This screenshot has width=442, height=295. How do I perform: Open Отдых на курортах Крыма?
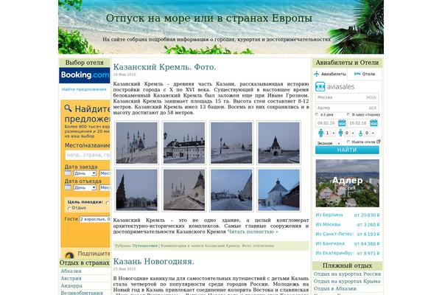coord(347,282)
